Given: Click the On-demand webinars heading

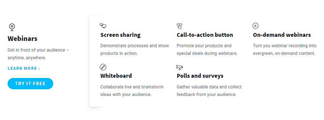Looking at the screenshot, I should (x=282, y=35).
